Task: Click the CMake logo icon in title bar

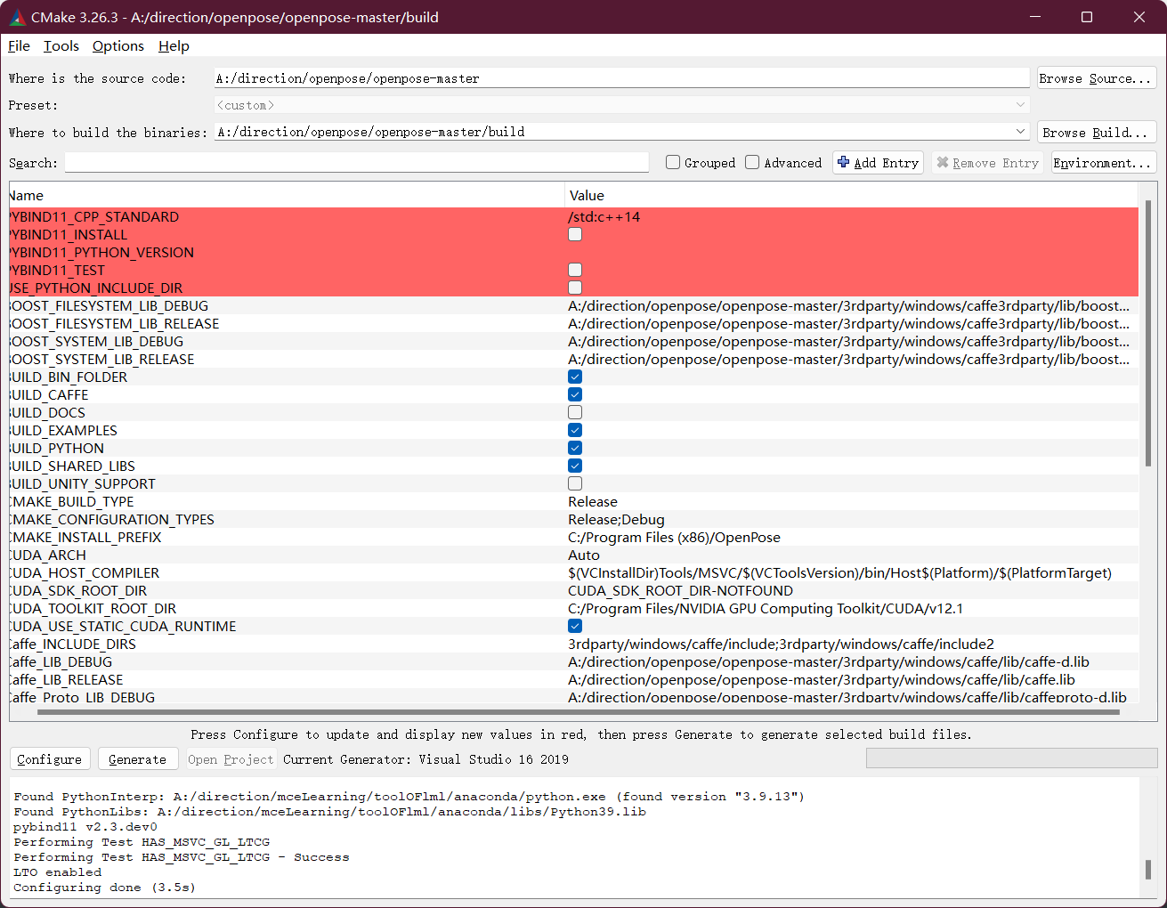Action: tap(17, 17)
